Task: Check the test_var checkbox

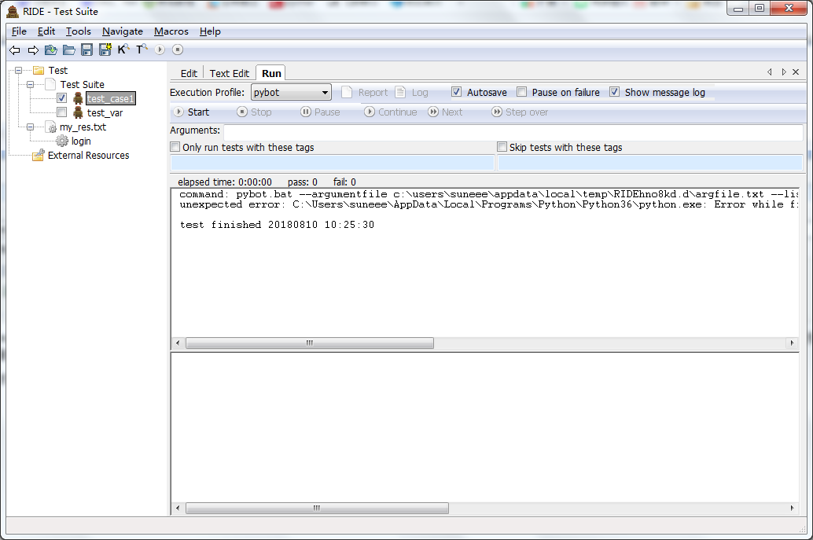Action: point(60,112)
